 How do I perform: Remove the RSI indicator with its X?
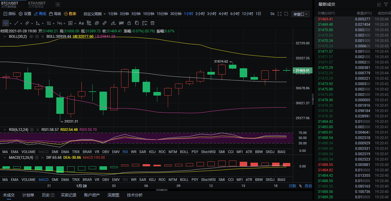(37, 130)
